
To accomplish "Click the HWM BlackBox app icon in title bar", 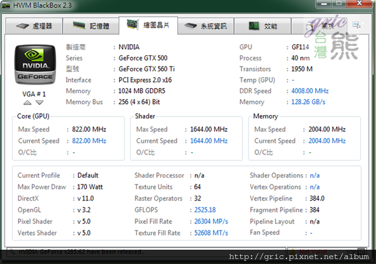I will click(6, 5).
